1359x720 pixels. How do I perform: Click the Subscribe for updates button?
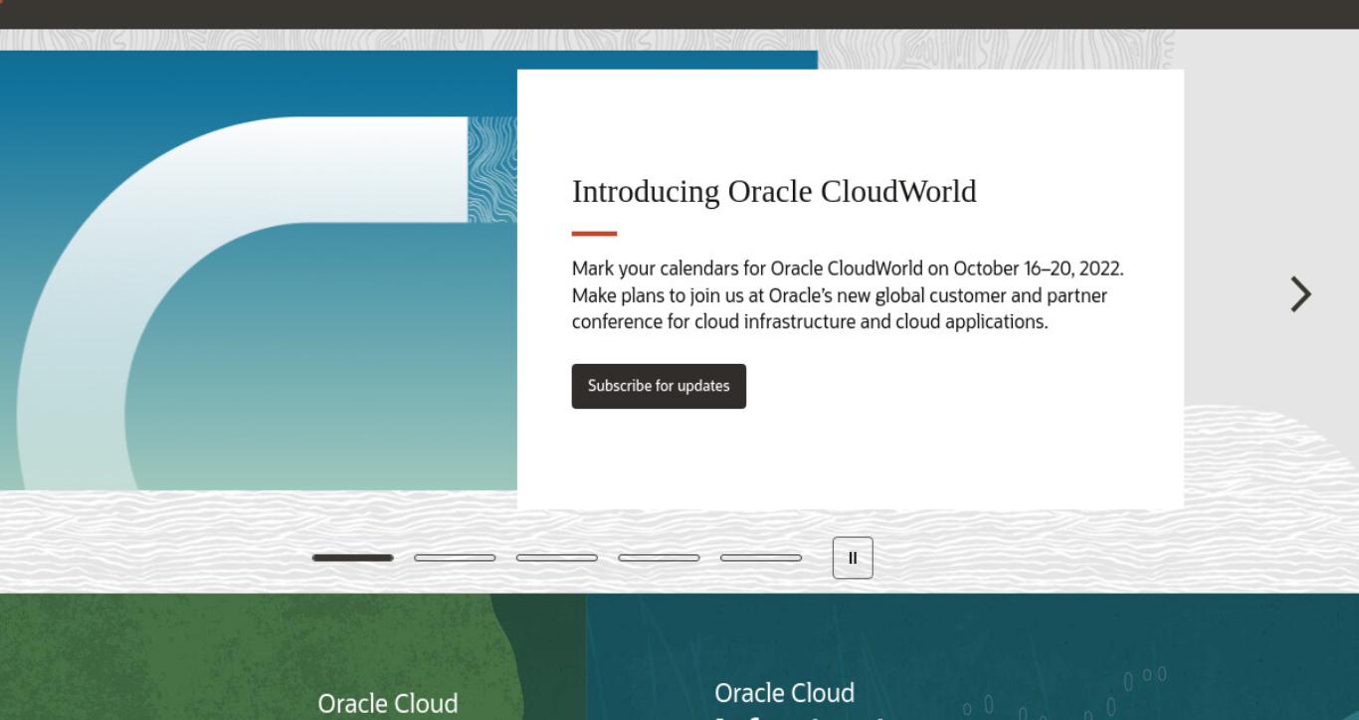659,386
